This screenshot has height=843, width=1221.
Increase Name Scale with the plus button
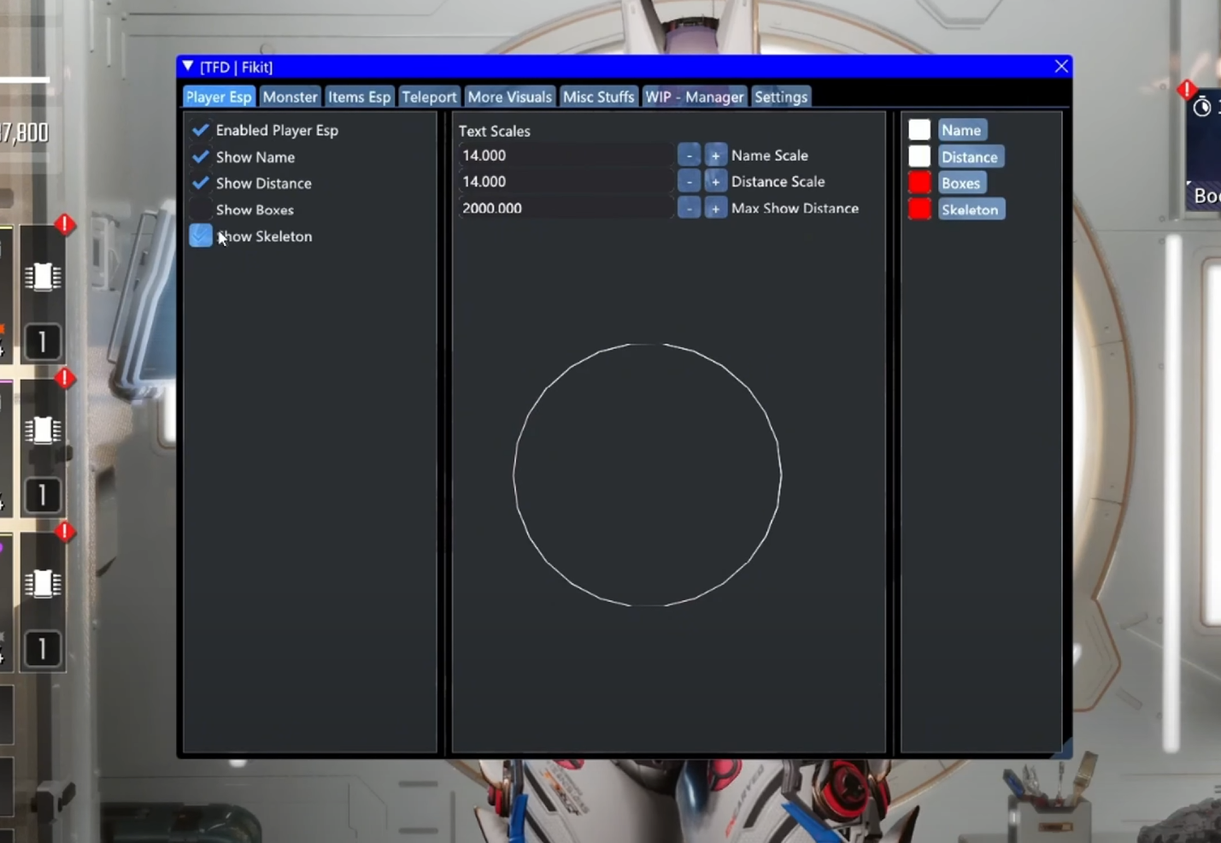coord(715,156)
